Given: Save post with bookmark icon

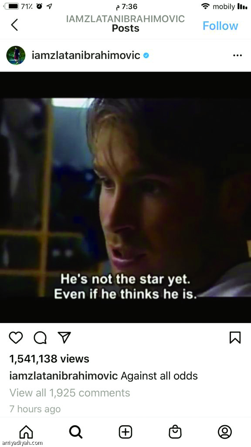Looking at the screenshot, I should click(235, 338).
